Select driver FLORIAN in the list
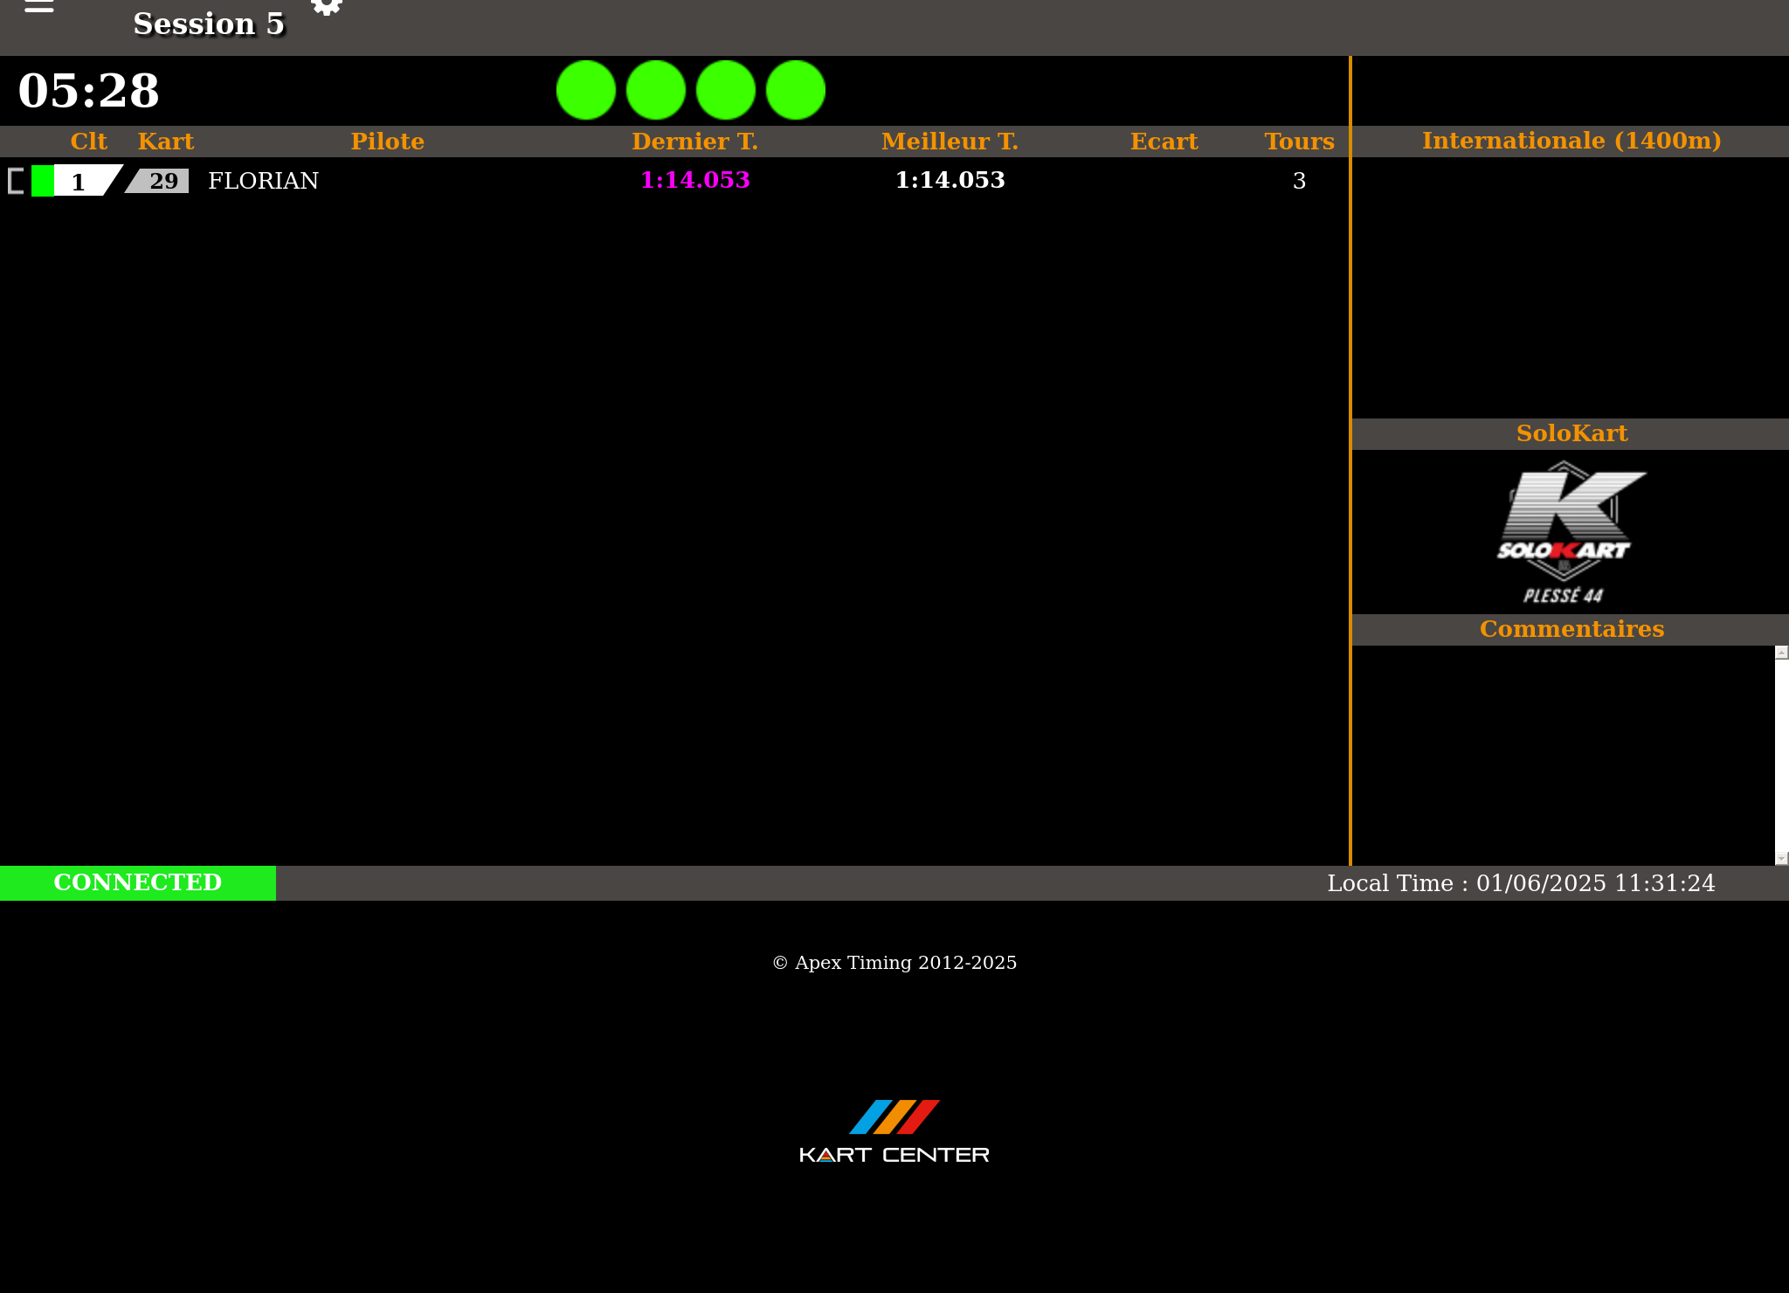The width and height of the screenshot is (1789, 1293). tap(263, 181)
